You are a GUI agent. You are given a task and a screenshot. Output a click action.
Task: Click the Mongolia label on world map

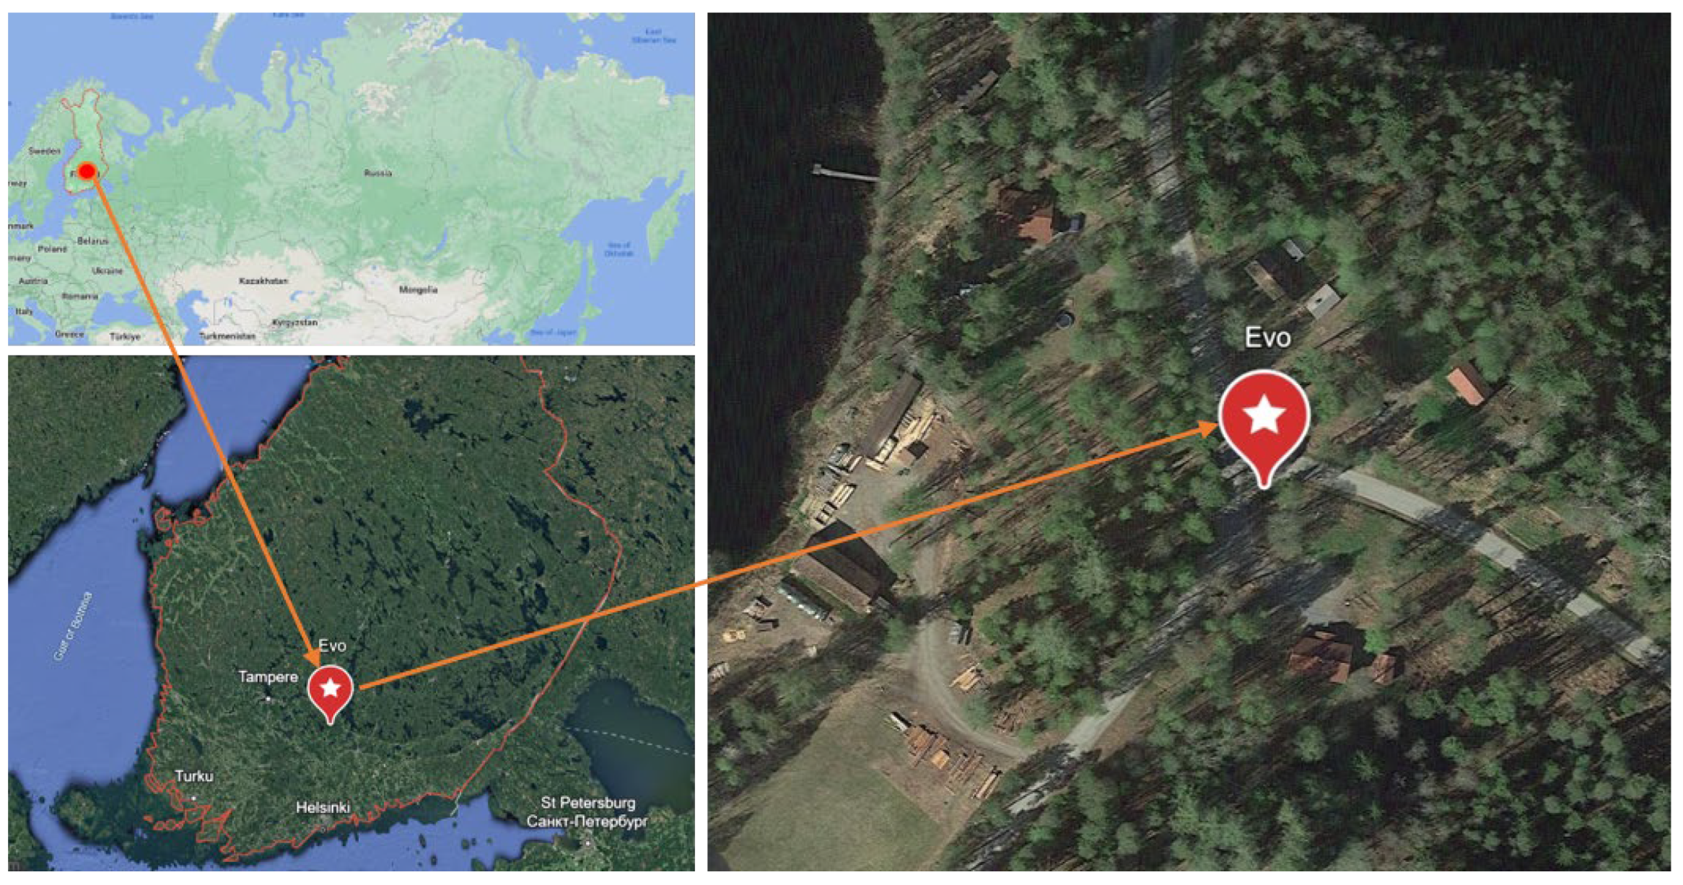(x=419, y=290)
